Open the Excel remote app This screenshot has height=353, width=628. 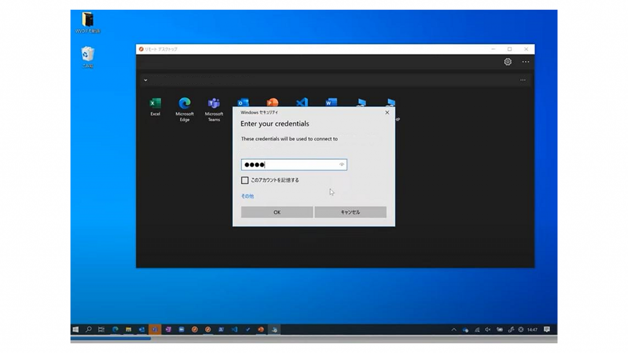point(155,104)
